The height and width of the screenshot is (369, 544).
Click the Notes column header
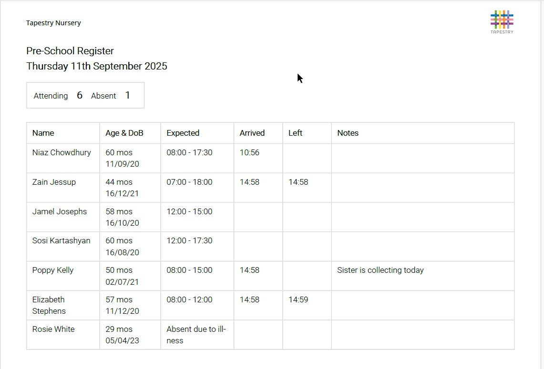click(x=348, y=133)
